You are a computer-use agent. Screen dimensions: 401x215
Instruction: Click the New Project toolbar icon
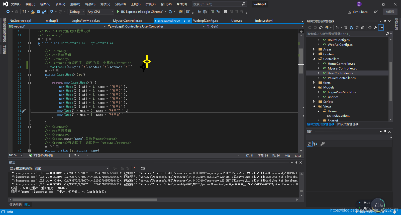[x=24, y=12]
